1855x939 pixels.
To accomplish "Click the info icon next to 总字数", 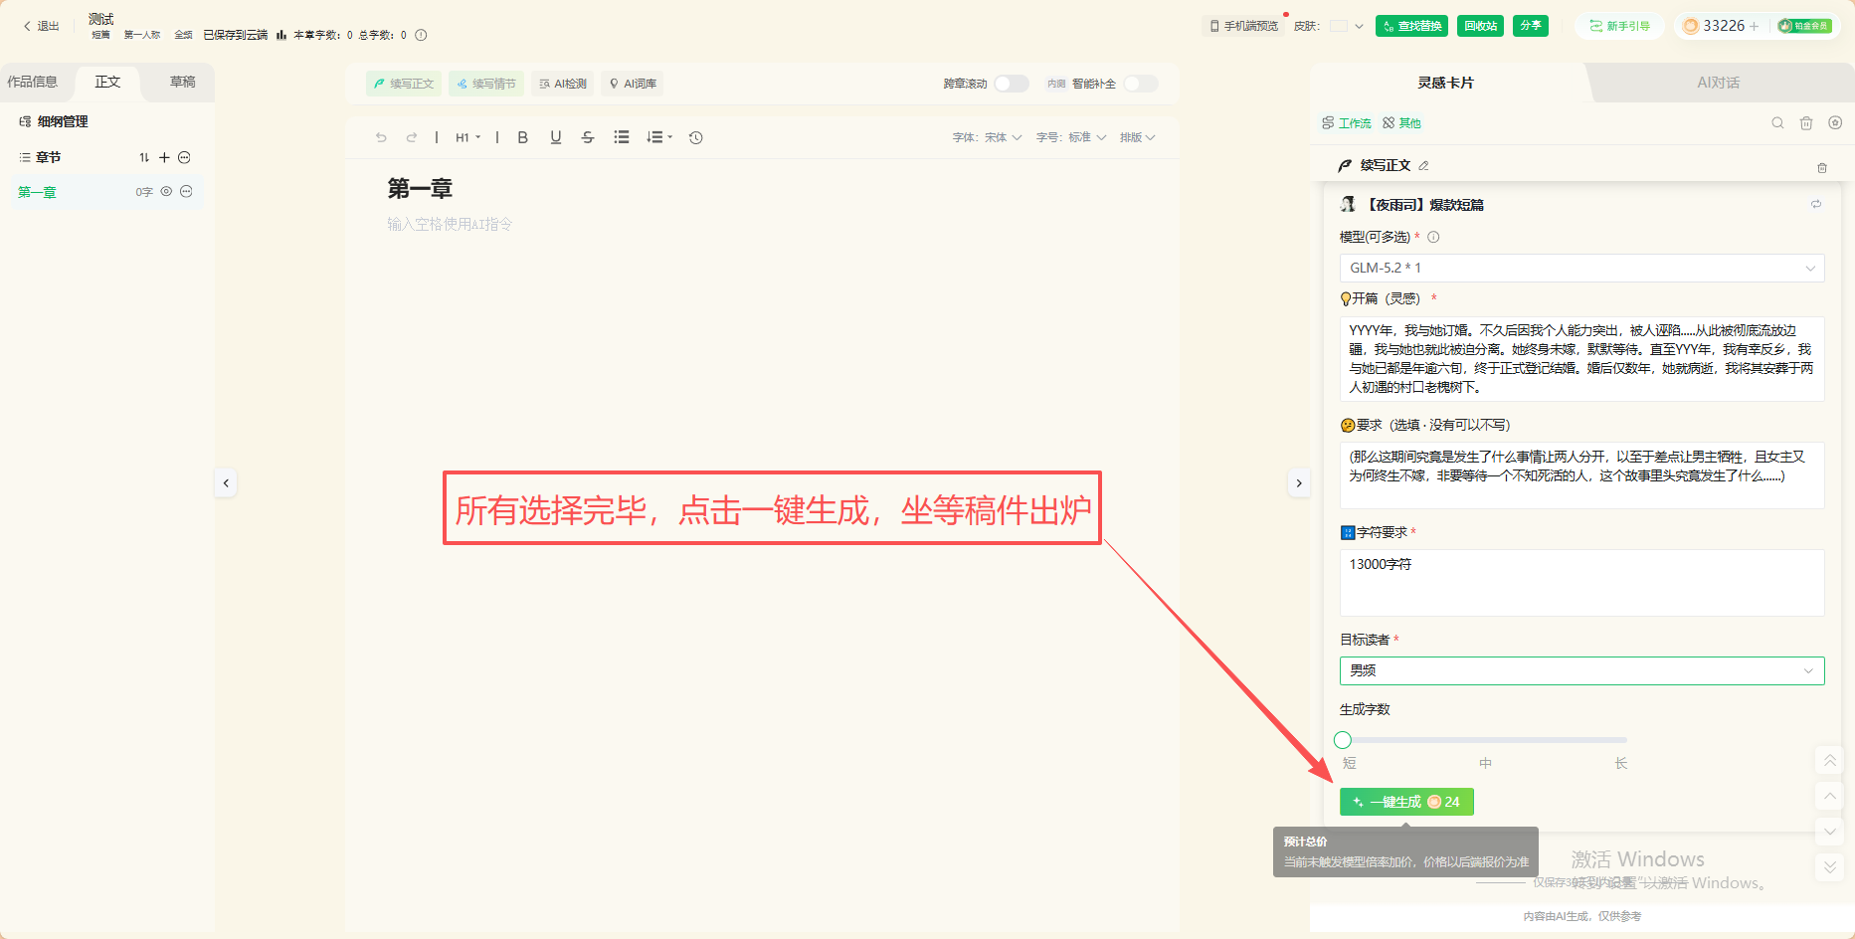I will pos(421,35).
